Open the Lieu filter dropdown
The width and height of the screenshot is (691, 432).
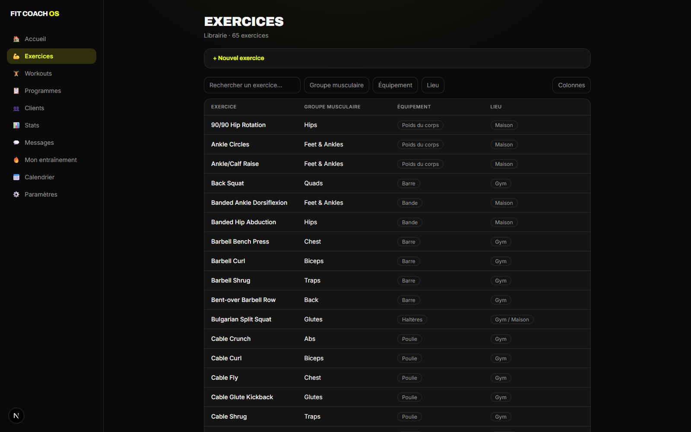(433, 85)
